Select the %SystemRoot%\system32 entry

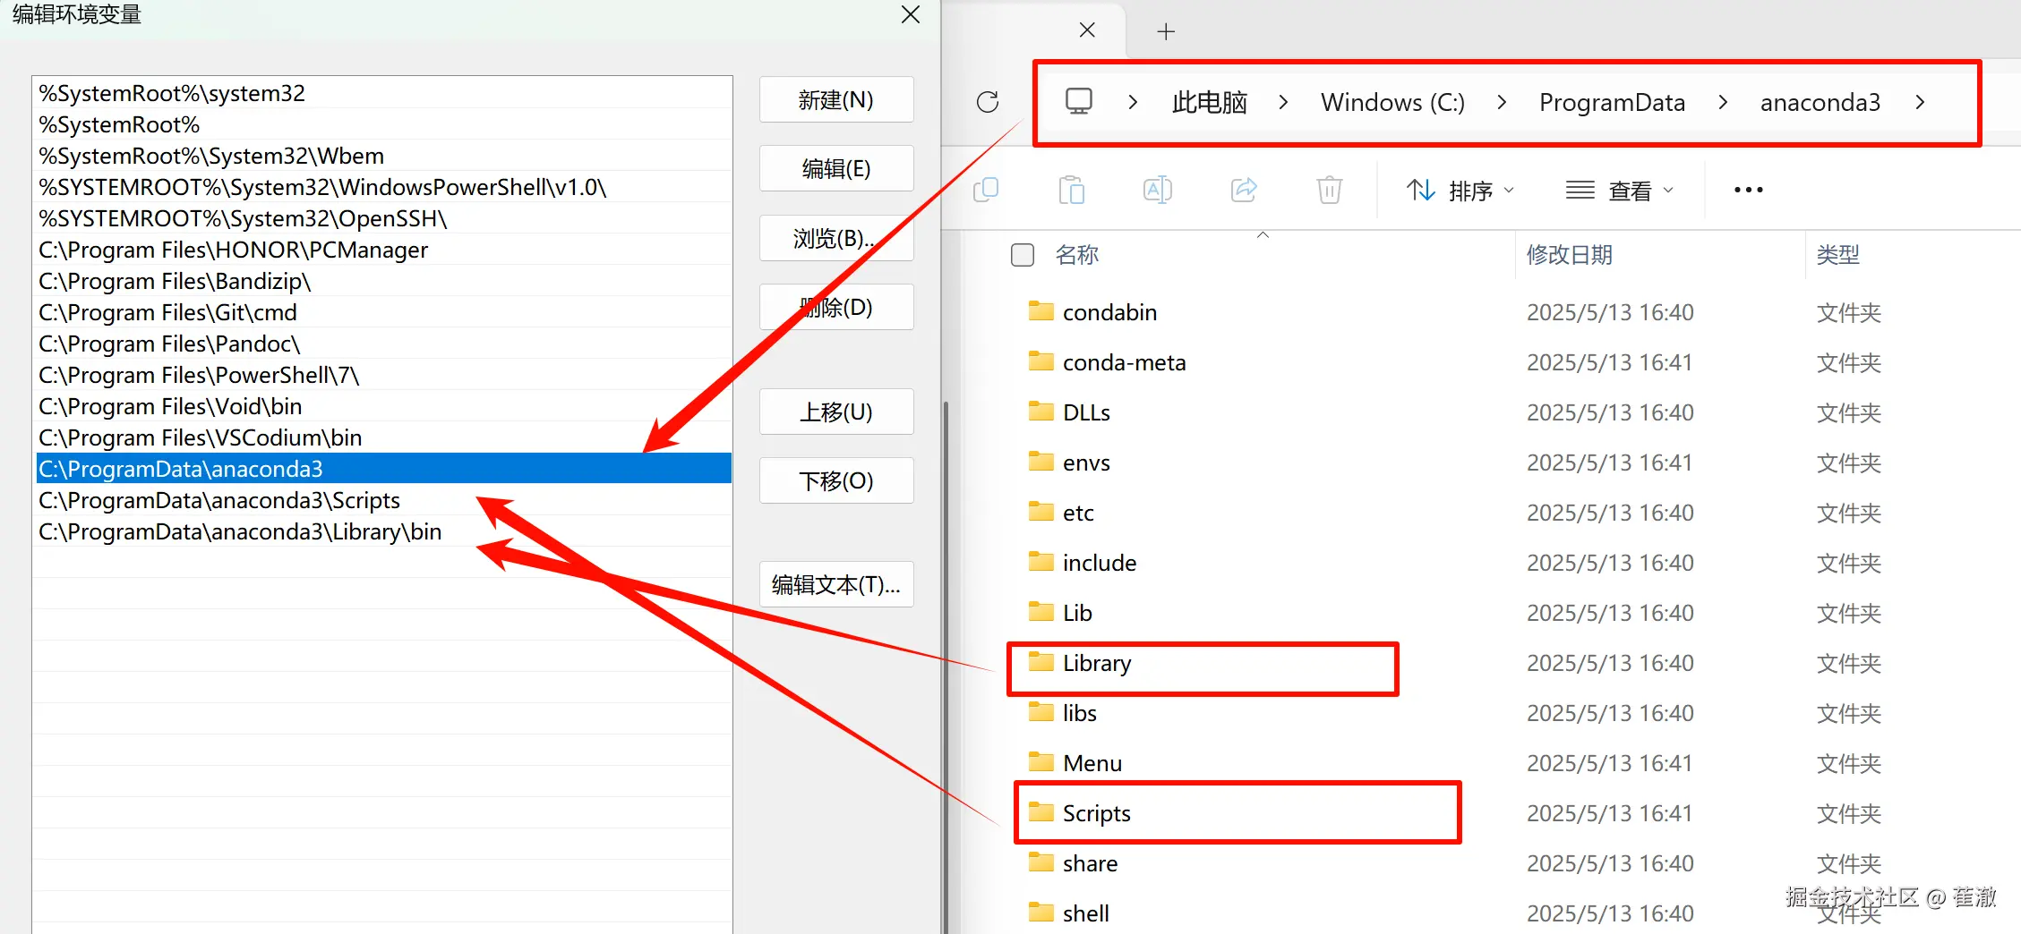tap(383, 93)
